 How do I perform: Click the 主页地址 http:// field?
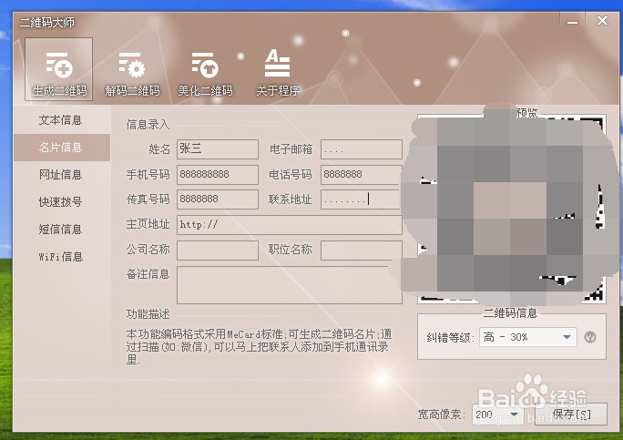290,225
